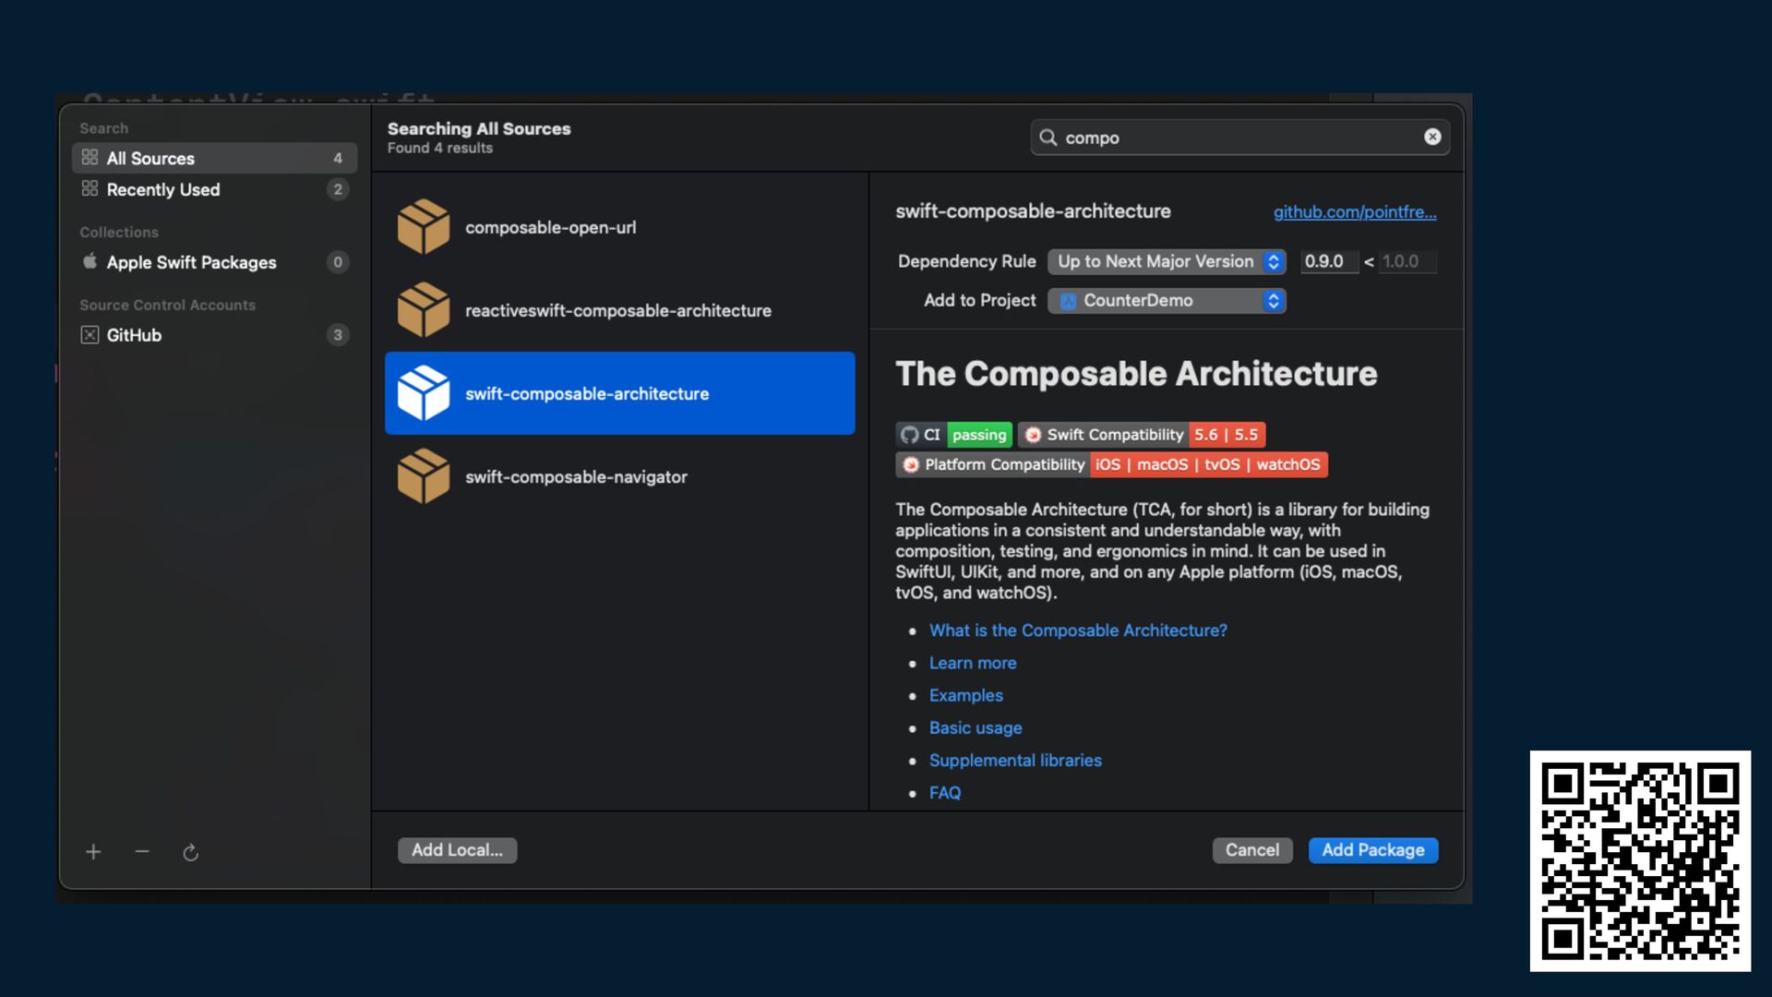The width and height of the screenshot is (1772, 997).
Task: Click the All Sources grid icon
Action: (x=90, y=158)
